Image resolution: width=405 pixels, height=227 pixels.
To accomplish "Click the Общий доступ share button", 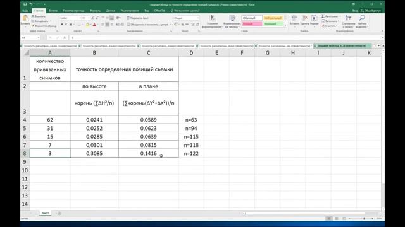I will click(x=371, y=11).
